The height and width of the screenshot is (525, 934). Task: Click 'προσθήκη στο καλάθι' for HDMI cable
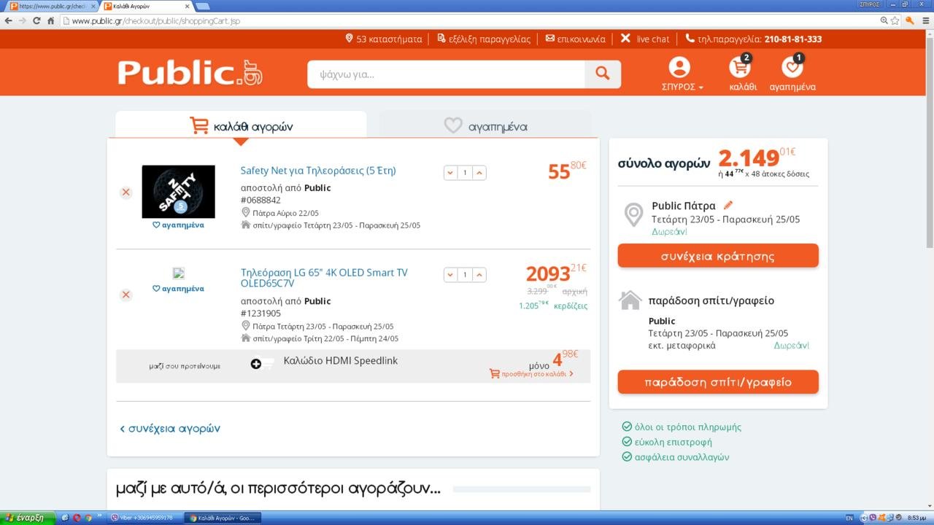531,373
